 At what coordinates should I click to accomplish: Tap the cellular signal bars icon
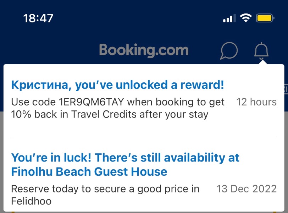pos(229,18)
